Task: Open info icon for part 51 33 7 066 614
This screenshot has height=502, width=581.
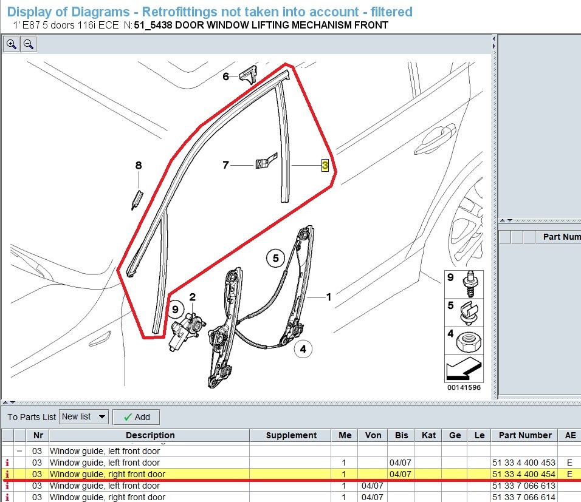Action: tap(7, 497)
